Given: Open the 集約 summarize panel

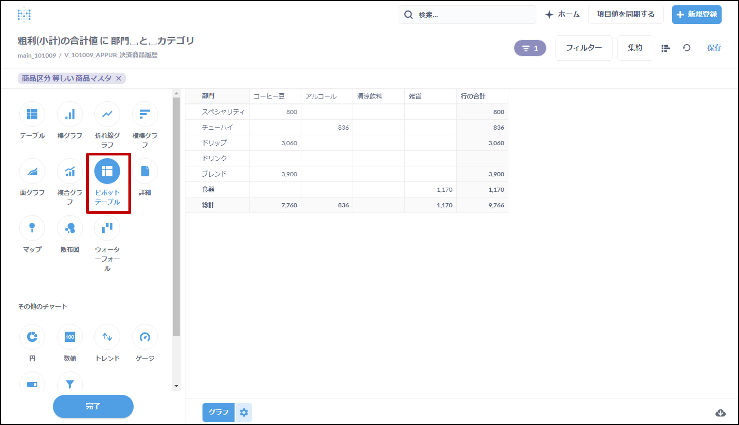Looking at the screenshot, I should click(x=635, y=48).
